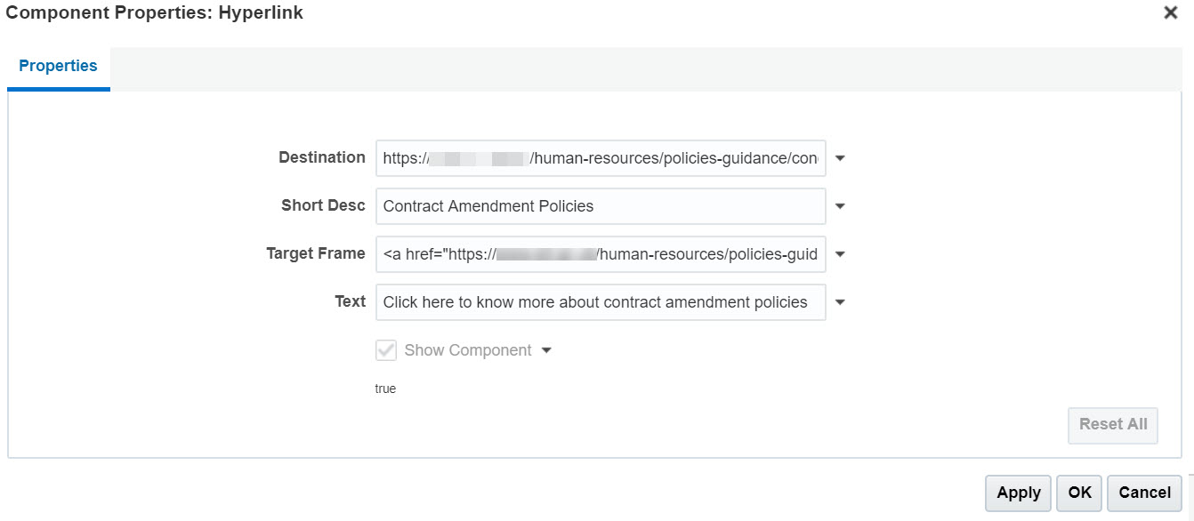The width and height of the screenshot is (1194, 521).
Task: Open the Destination field dropdown
Action: point(839,157)
